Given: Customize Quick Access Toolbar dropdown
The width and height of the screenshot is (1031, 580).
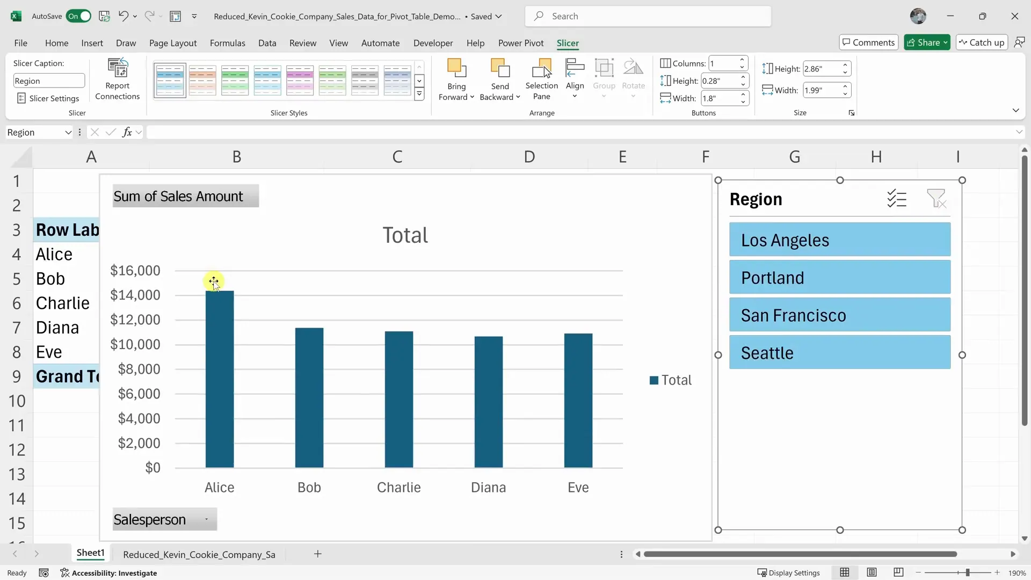Looking at the screenshot, I should [x=194, y=16].
